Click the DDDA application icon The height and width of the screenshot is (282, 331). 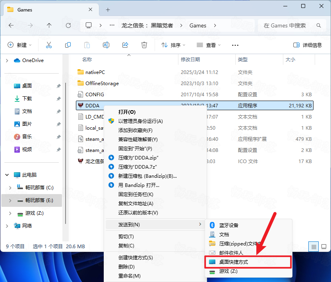(x=80, y=105)
